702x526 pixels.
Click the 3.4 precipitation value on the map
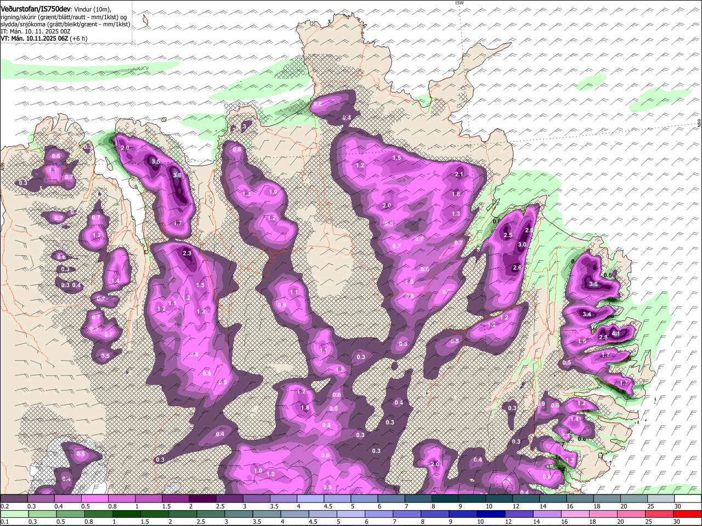click(x=587, y=315)
